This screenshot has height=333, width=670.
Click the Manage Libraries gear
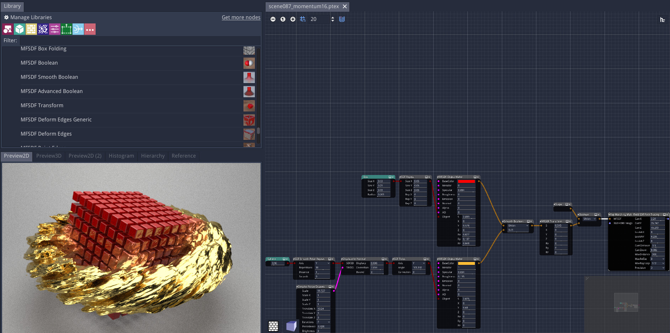[x=6, y=17]
